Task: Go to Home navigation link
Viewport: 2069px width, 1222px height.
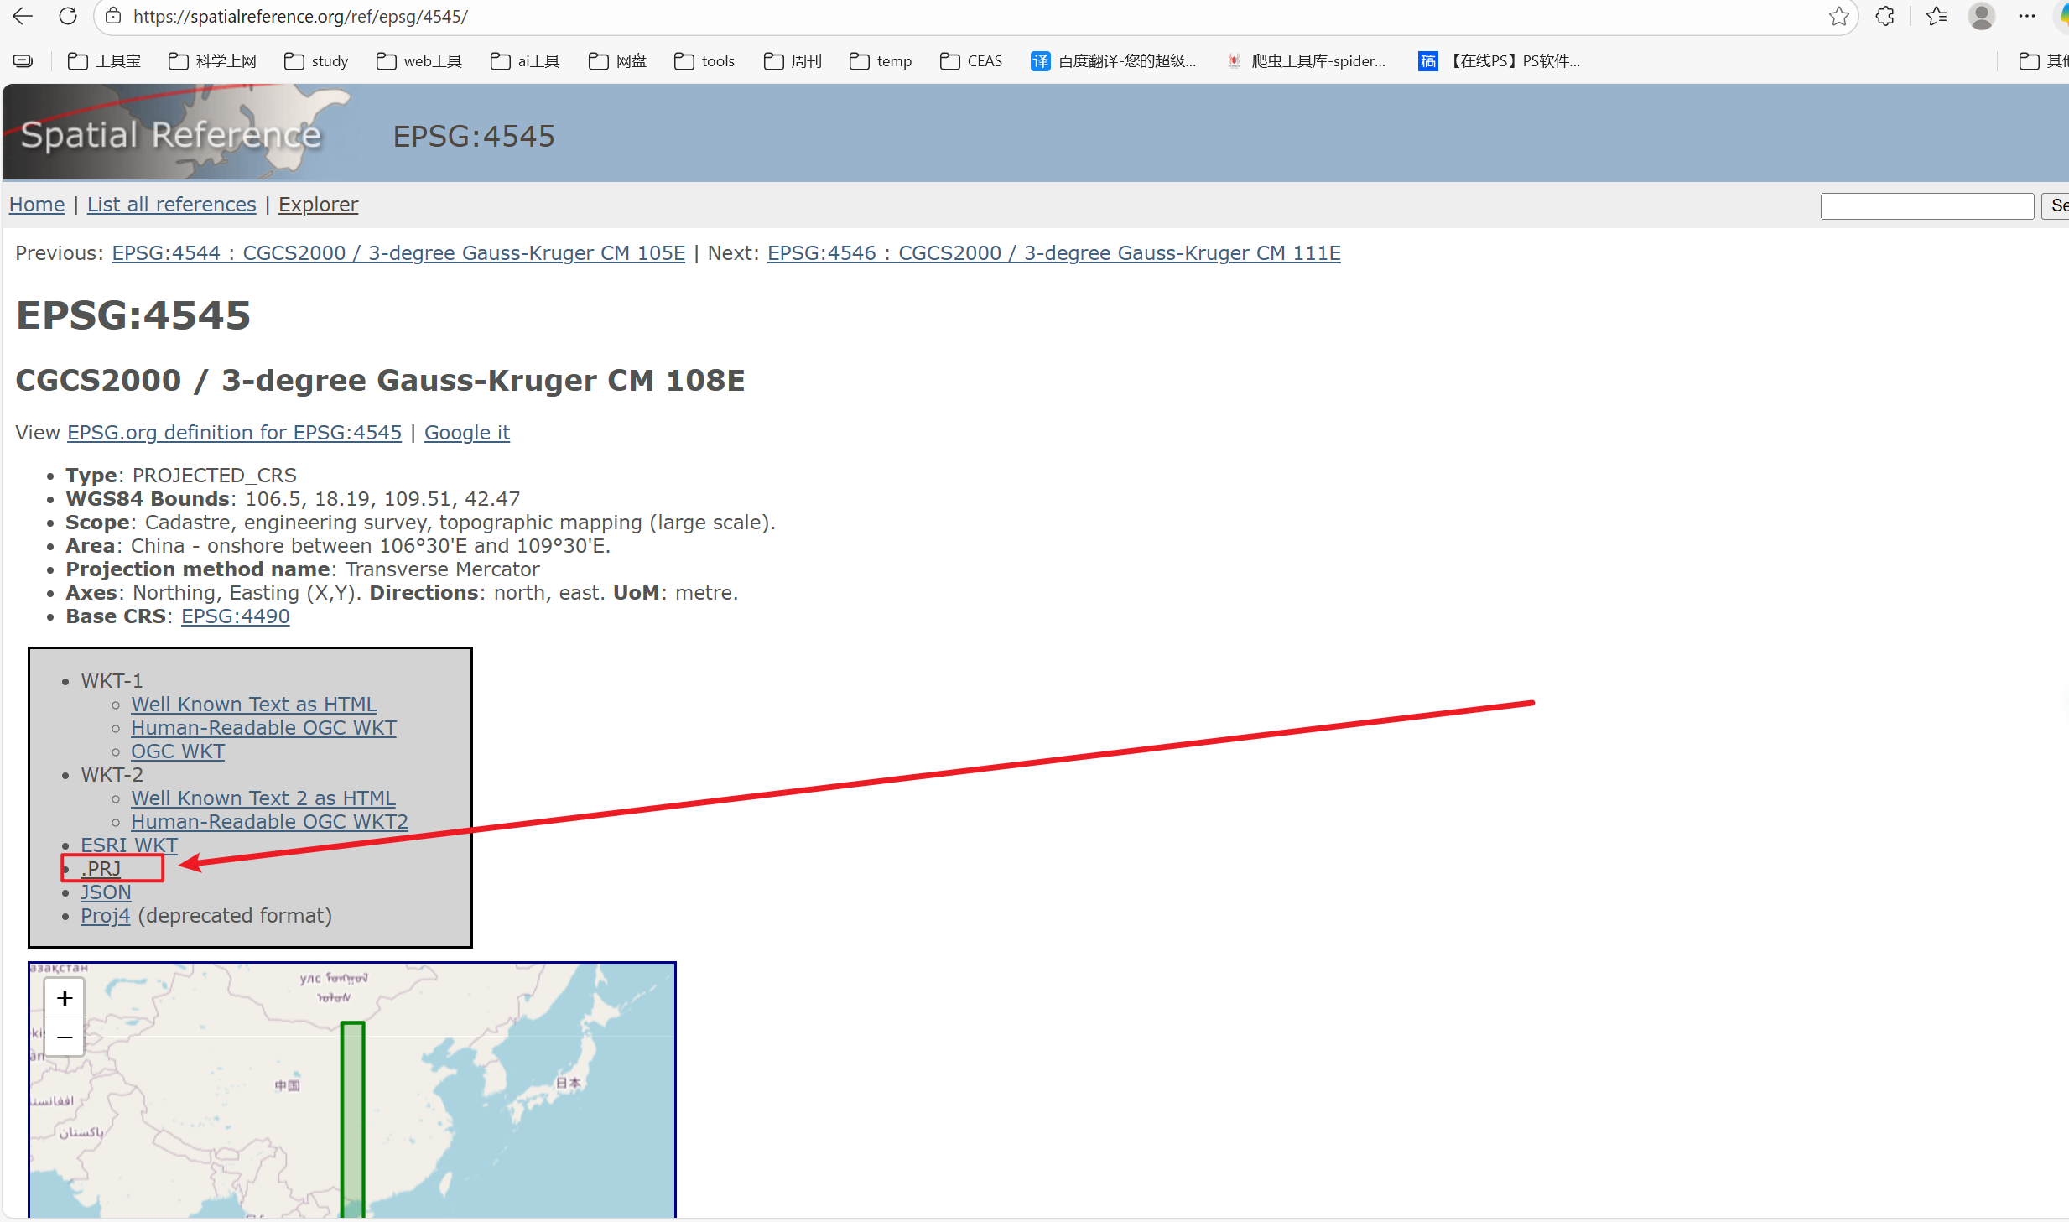Action: pyautogui.click(x=37, y=205)
